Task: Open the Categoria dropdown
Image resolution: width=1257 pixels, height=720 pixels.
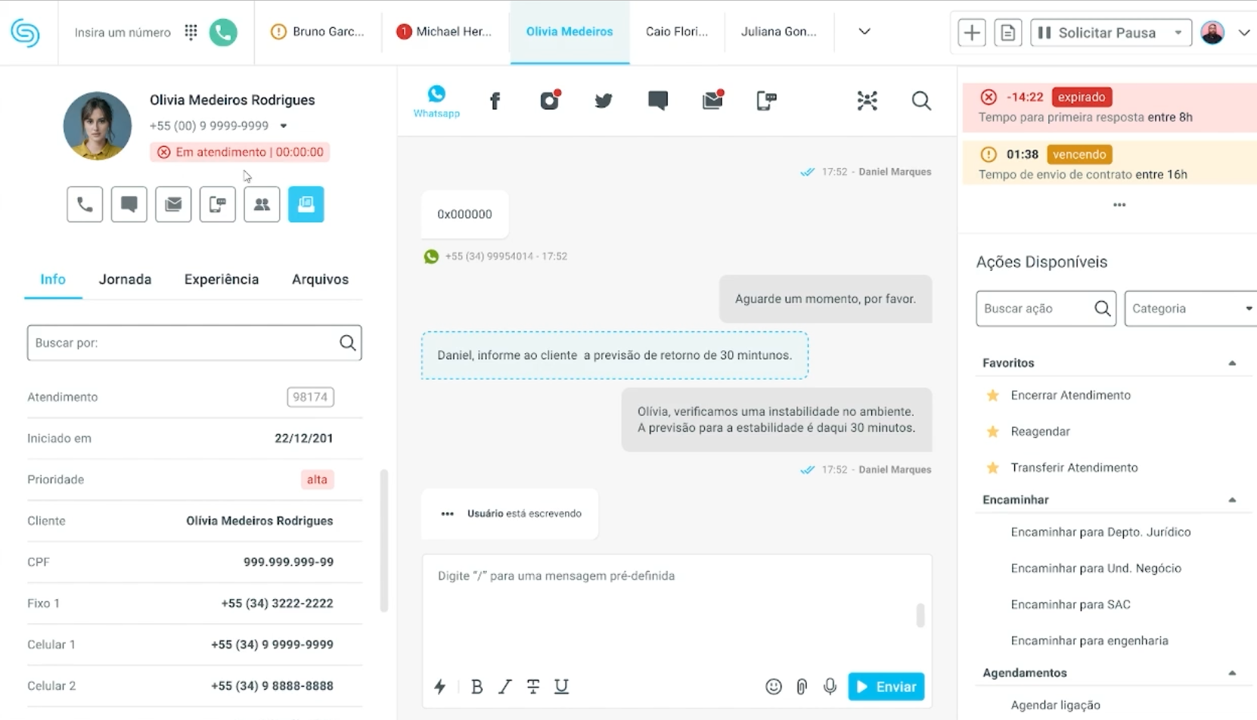Action: (x=1190, y=309)
